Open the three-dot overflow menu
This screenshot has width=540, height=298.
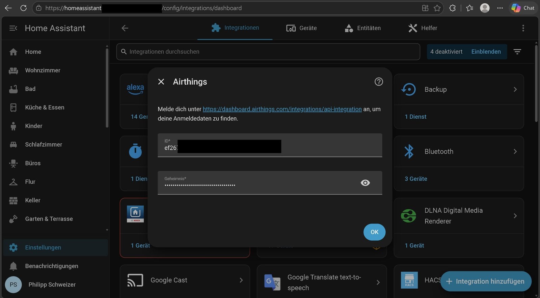(x=523, y=28)
